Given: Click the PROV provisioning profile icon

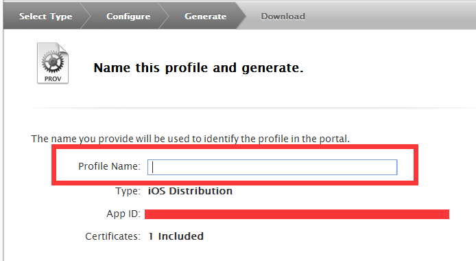Looking at the screenshot, I should pos(53,63).
